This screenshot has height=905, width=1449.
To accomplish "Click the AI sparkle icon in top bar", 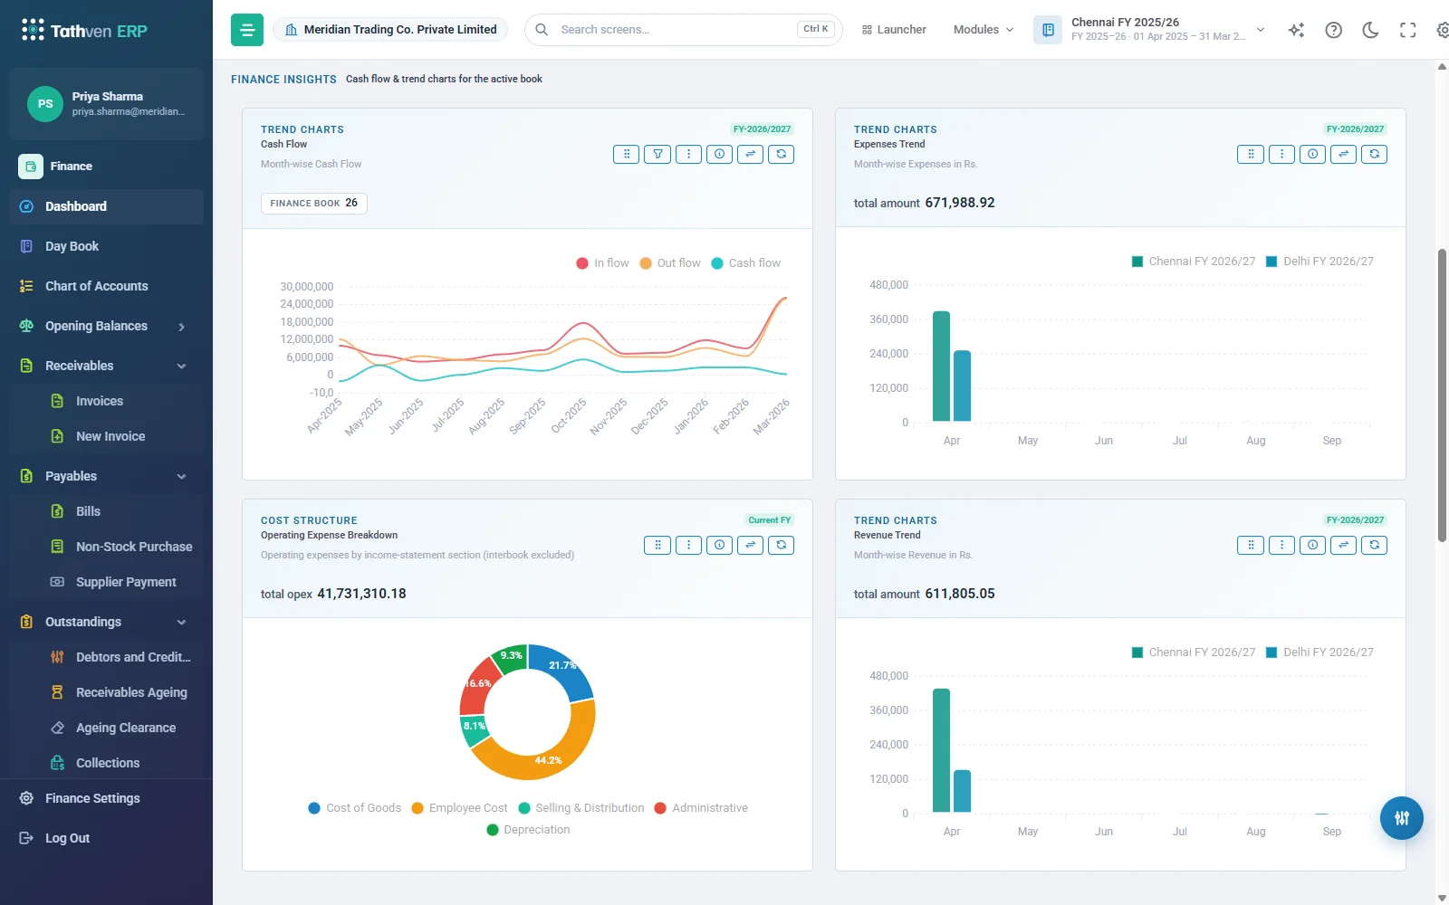I will click(1296, 30).
